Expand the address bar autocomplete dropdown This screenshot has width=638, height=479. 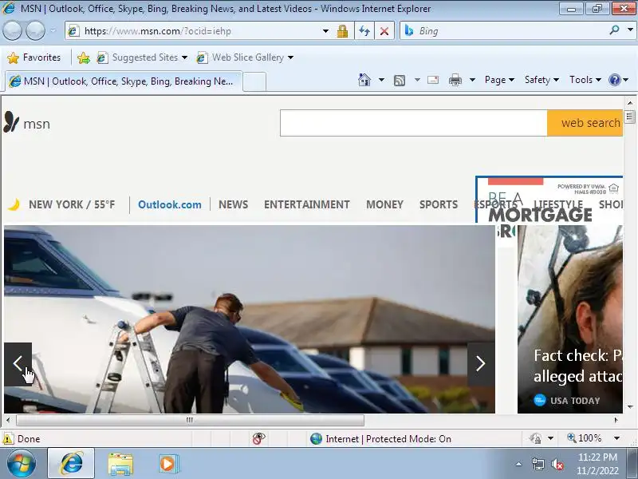(x=325, y=31)
